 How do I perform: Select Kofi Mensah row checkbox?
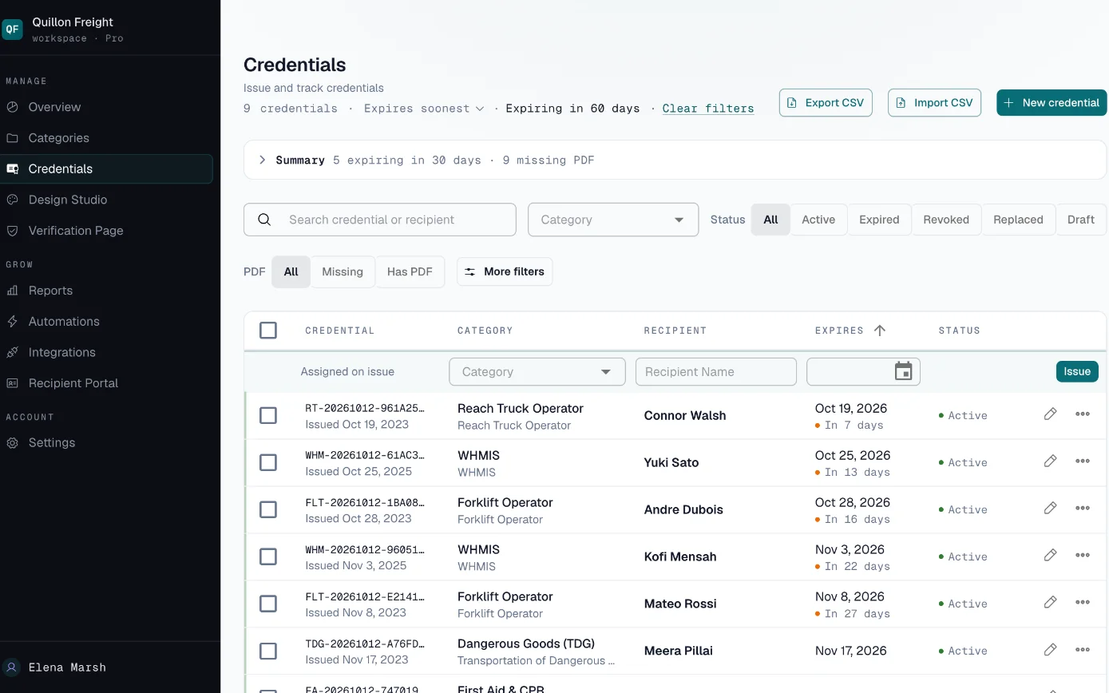point(268,556)
